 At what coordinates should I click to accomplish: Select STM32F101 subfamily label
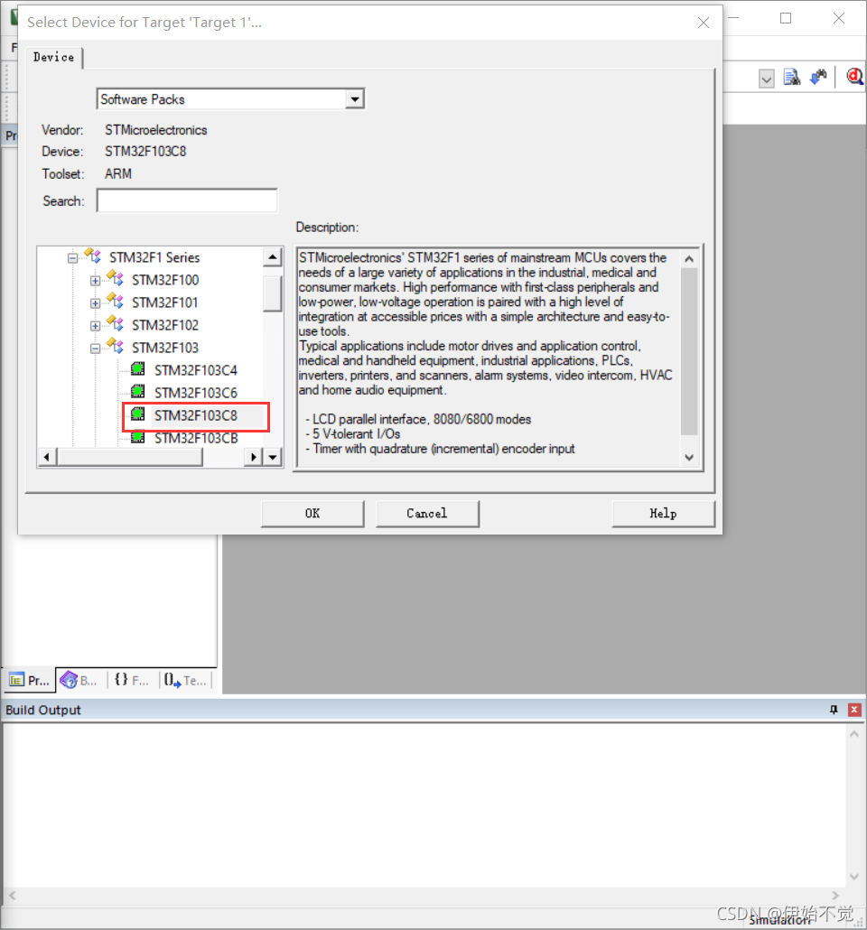[x=165, y=302]
